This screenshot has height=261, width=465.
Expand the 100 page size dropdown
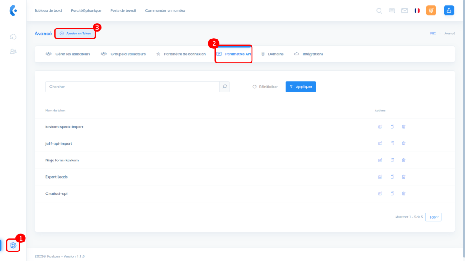[435, 217]
